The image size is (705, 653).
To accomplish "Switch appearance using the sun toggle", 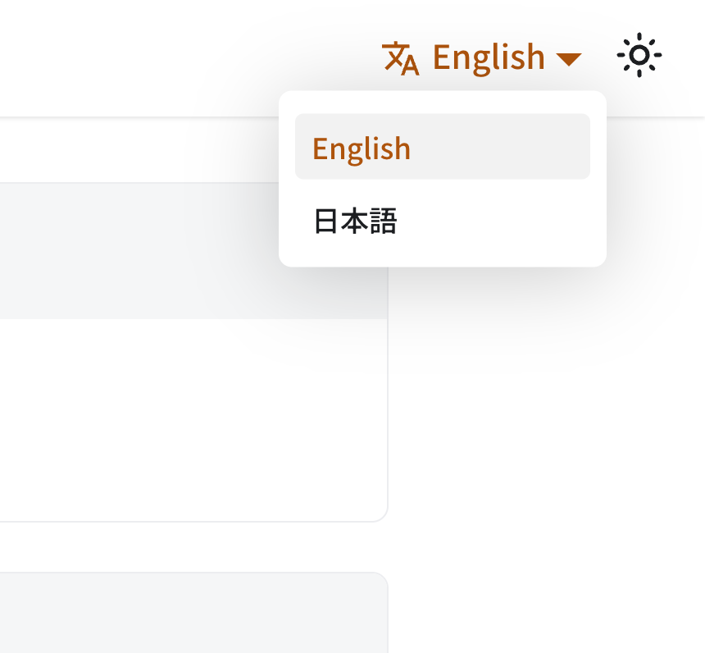I will click(639, 56).
